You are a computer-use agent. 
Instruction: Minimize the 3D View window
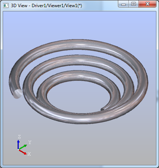(x=124, y=4)
